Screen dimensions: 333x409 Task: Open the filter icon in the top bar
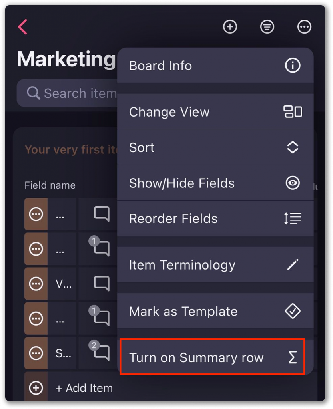click(267, 27)
